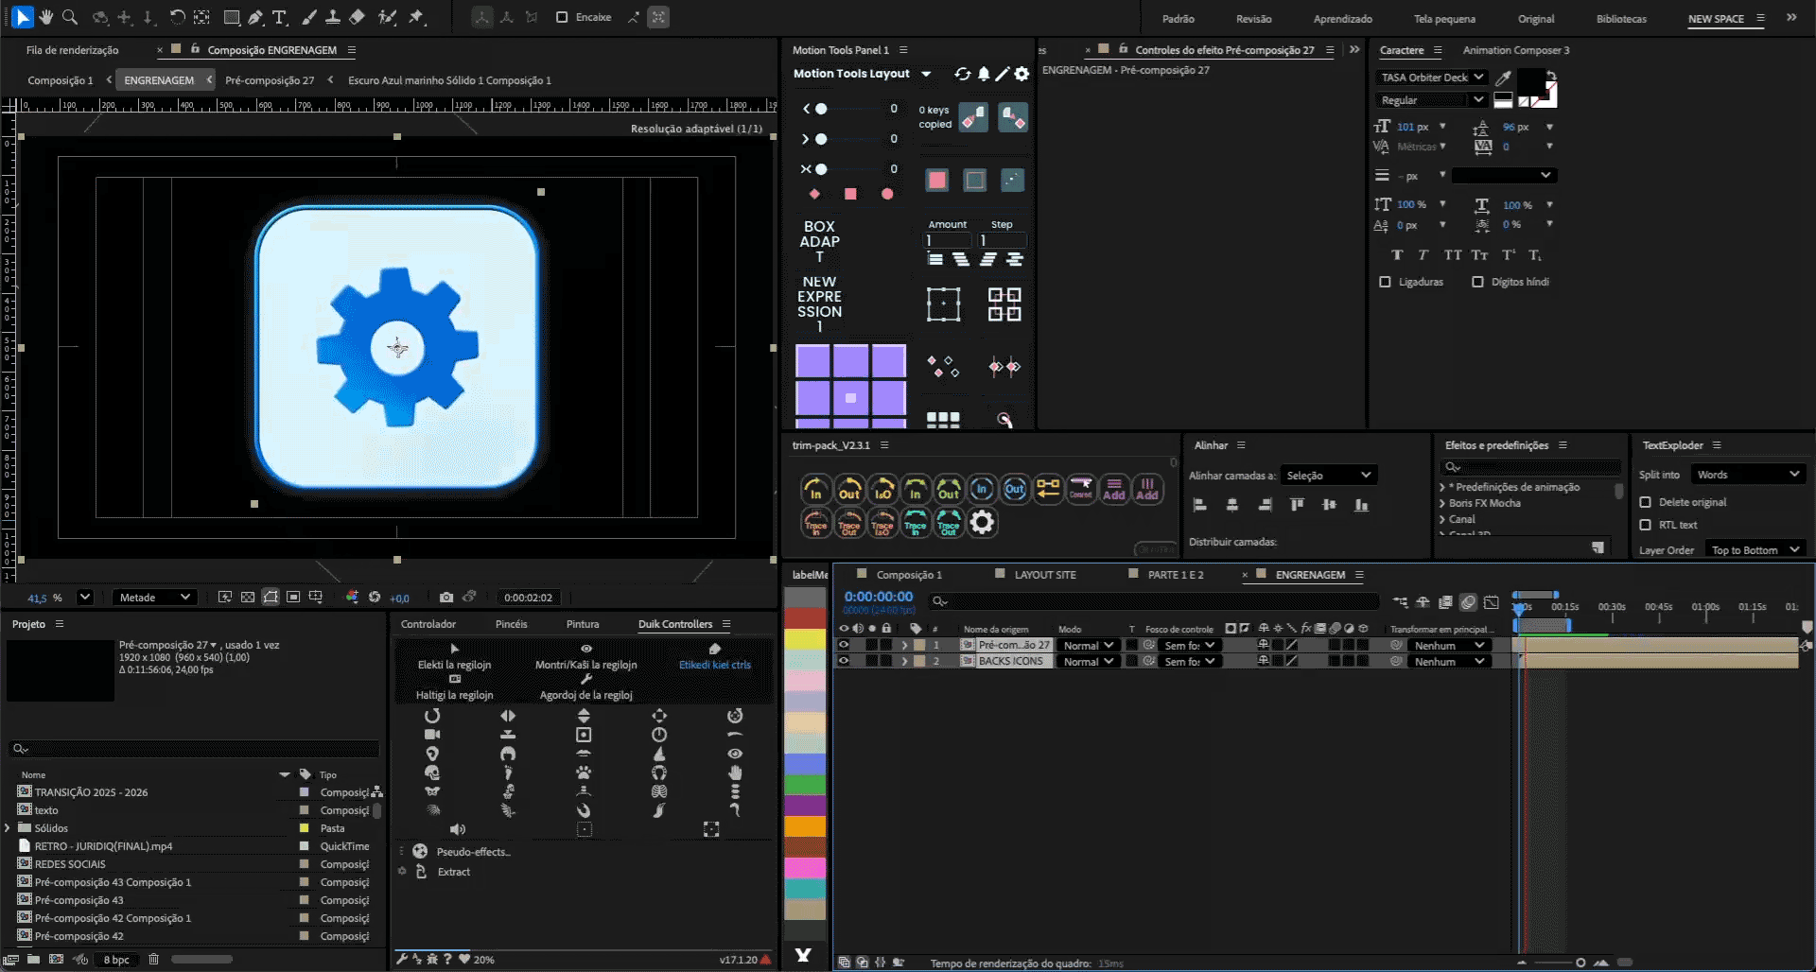This screenshot has width=1816, height=972.
Task: Select the Horizontal Type tool
Action: coord(280,17)
